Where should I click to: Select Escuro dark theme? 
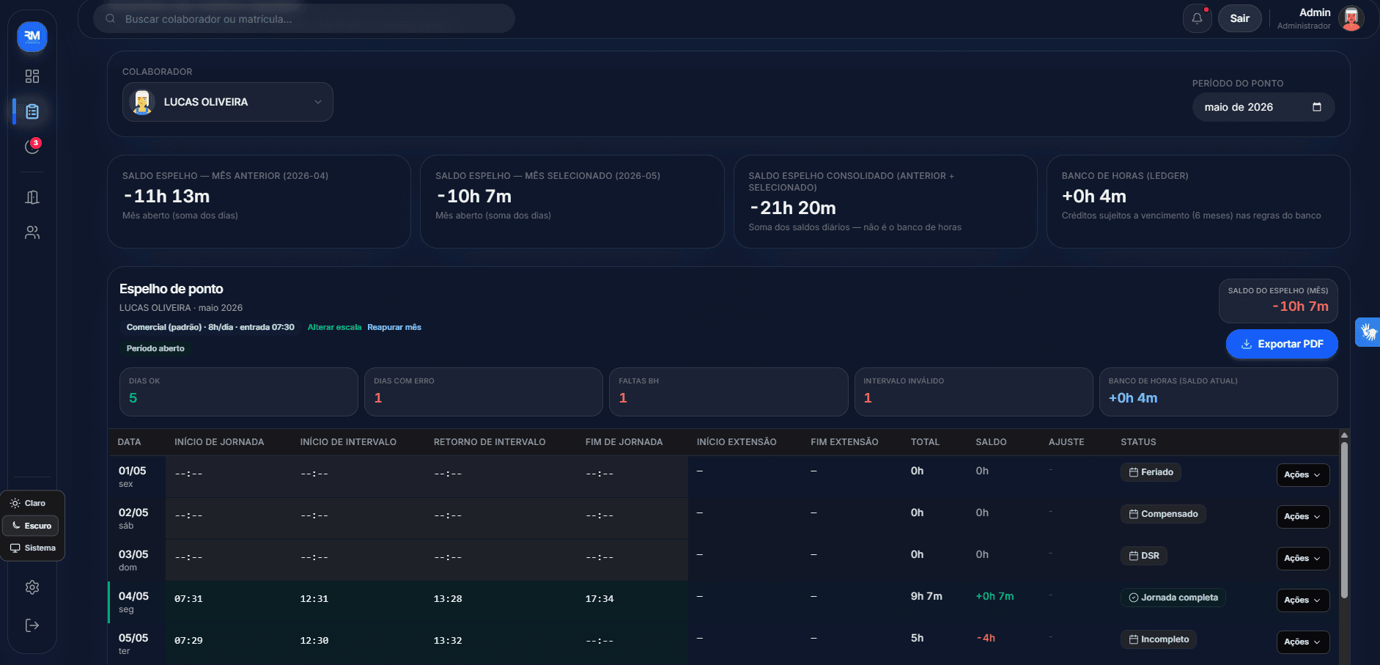pyautogui.click(x=30, y=526)
